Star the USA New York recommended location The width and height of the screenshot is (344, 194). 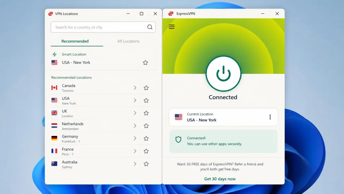(x=146, y=101)
